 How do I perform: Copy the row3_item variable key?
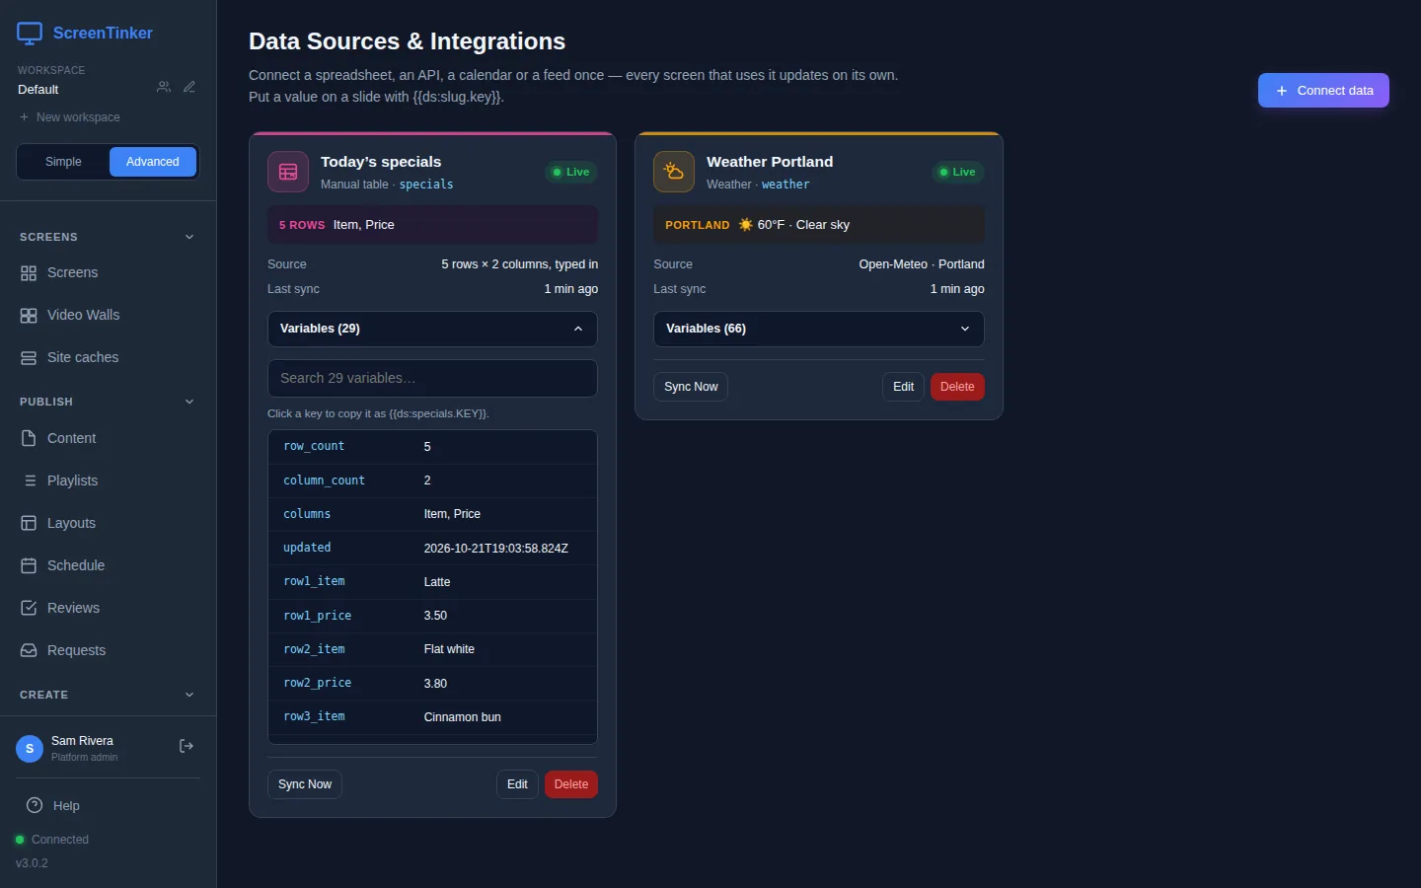(x=314, y=717)
